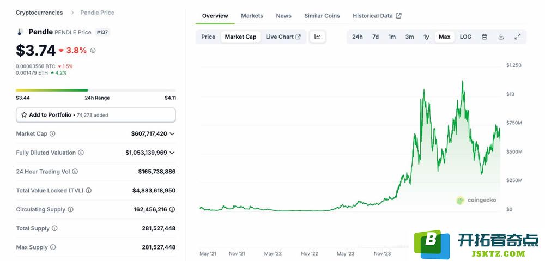Set chart range to 24h
The width and height of the screenshot is (545, 261).
click(358, 37)
